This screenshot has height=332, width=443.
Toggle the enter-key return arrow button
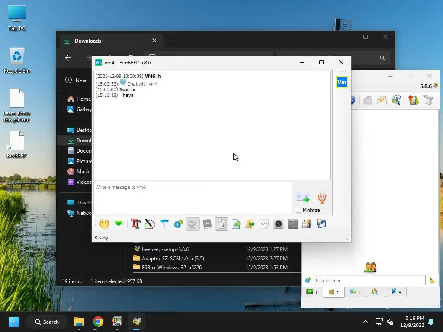pos(221,224)
